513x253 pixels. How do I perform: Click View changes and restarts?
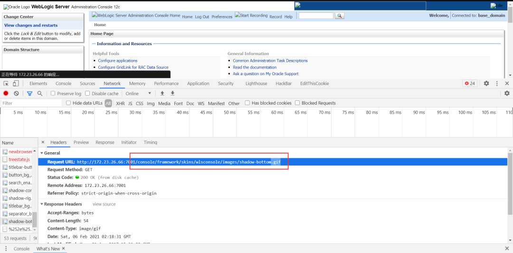pyautogui.click(x=31, y=25)
